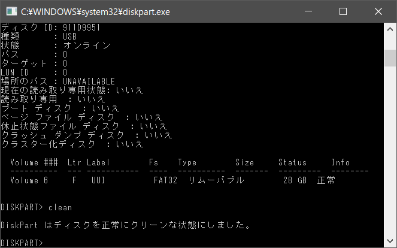The height and width of the screenshot is (248, 397).
Task: Maximize the diskpart.exe window
Action: point(343,11)
